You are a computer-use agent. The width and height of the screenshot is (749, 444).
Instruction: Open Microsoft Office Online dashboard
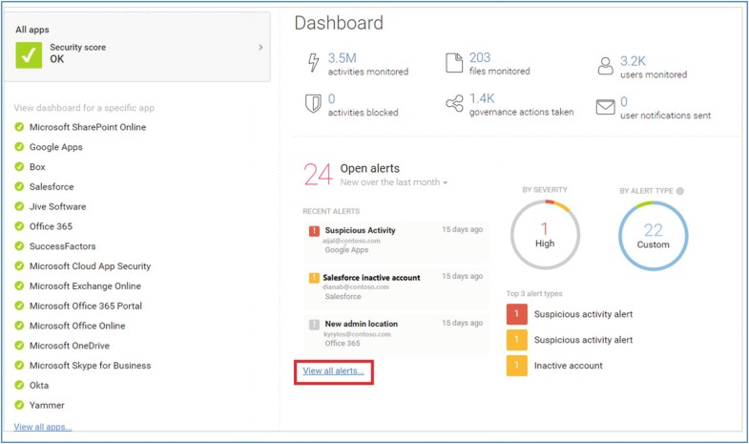coord(77,326)
